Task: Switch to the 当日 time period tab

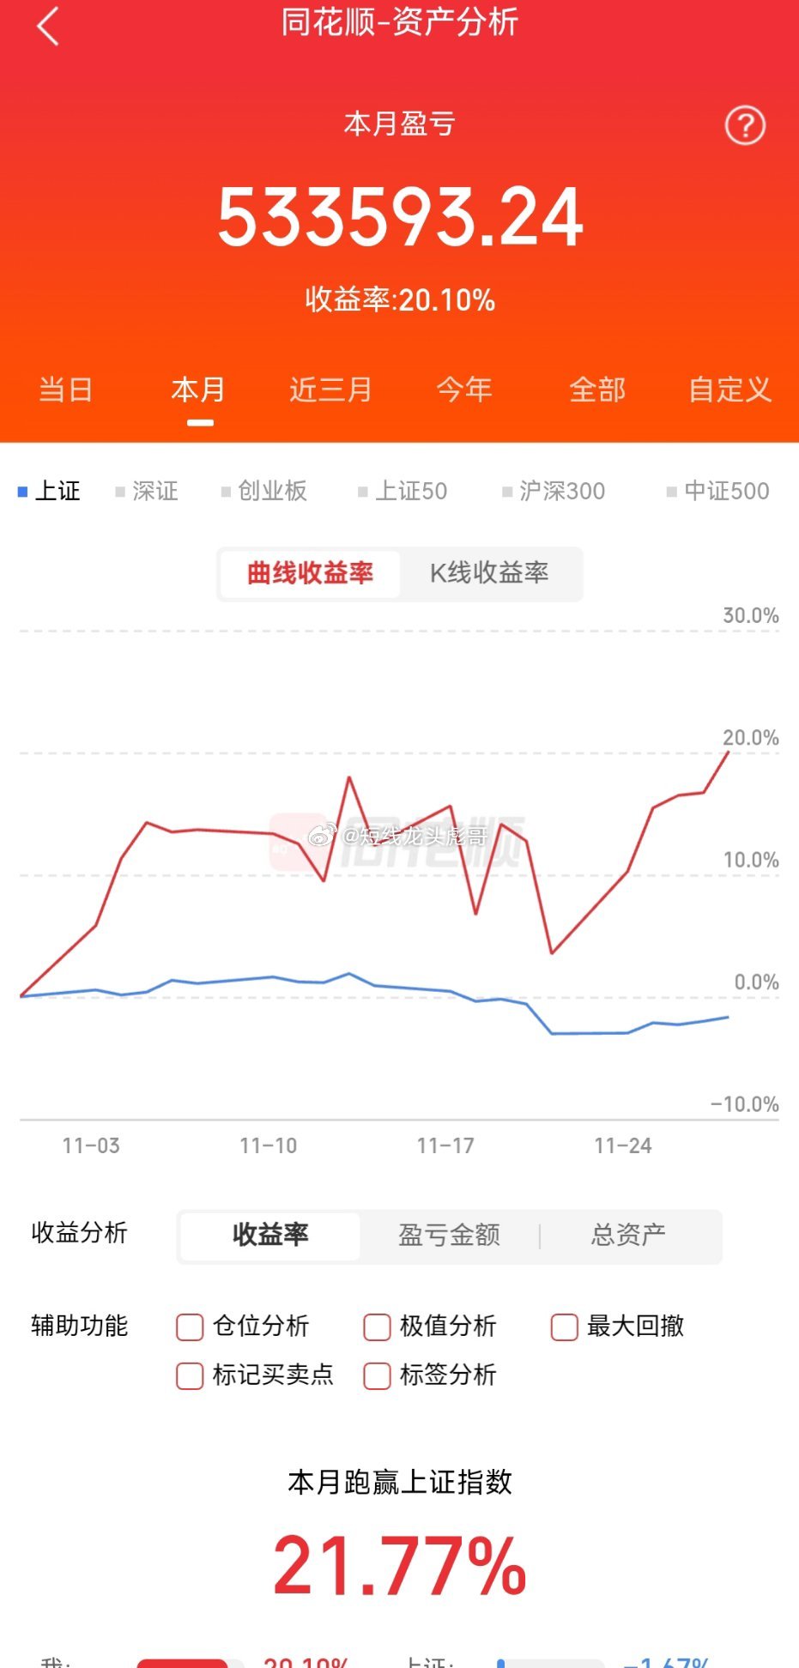Action: pyautogui.click(x=65, y=390)
